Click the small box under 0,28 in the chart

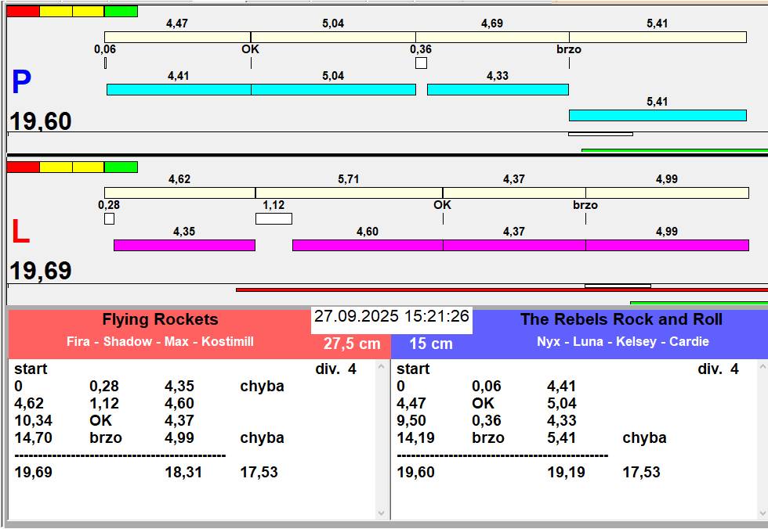click(x=109, y=218)
